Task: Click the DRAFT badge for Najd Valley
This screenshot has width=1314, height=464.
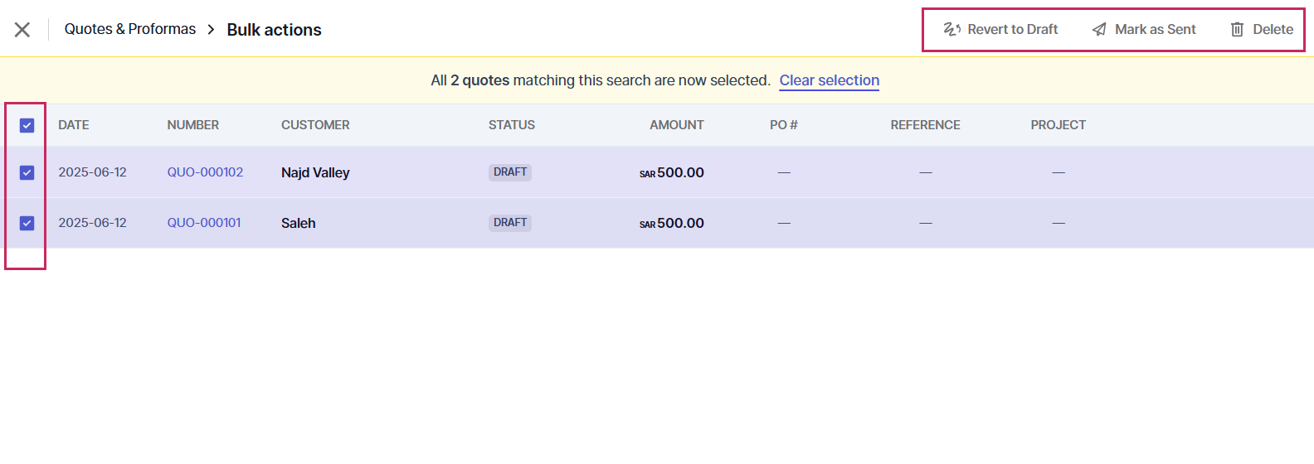Action: click(x=510, y=172)
